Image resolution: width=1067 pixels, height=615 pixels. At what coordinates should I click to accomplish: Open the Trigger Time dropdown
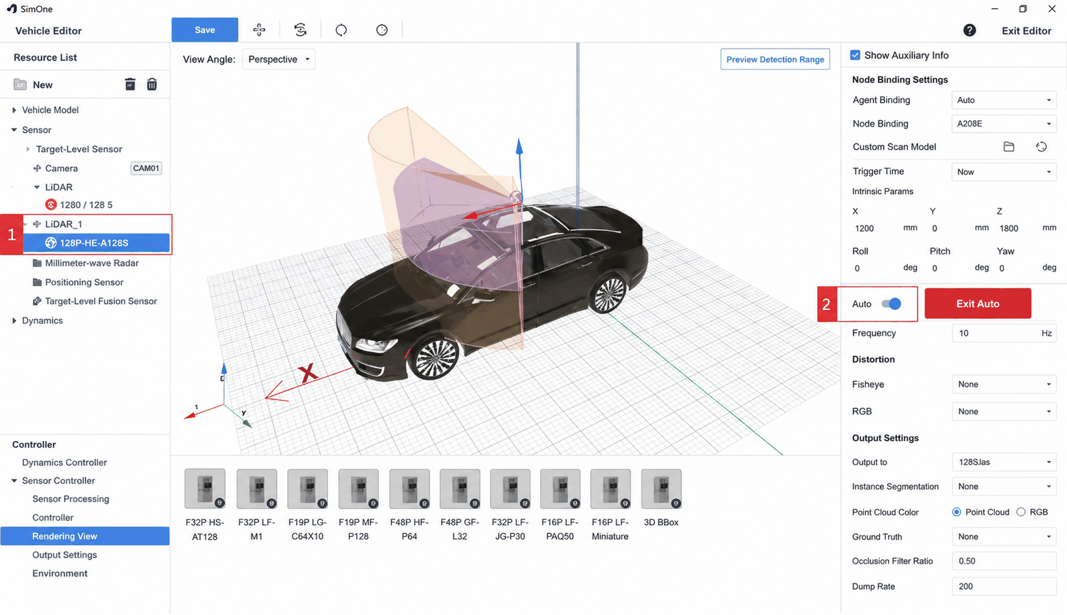point(1004,172)
